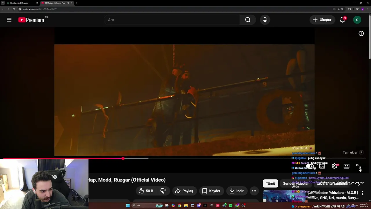Screen dimensions: 371x209
Task: Click the Ara search input field
Action: pos(172,20)
